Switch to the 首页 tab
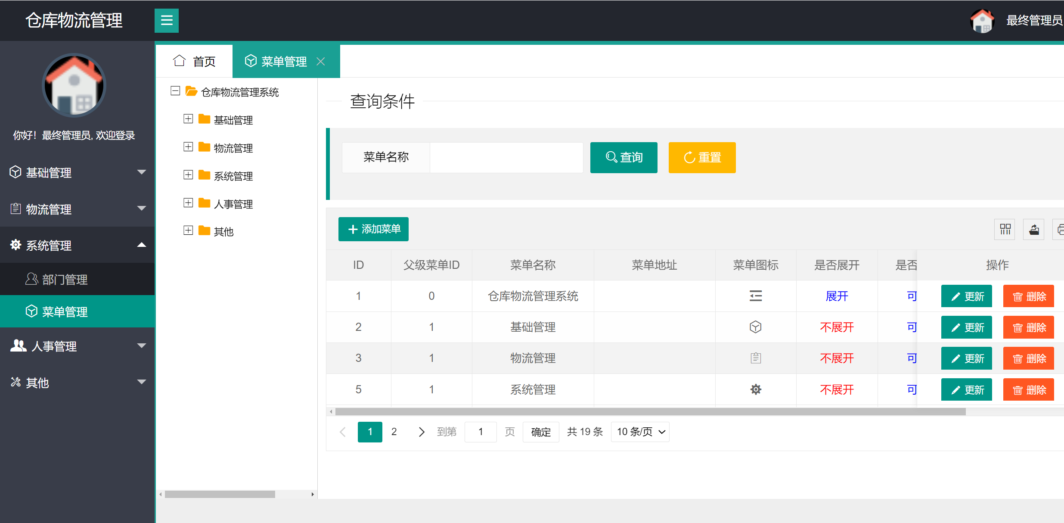The height and width of the screenshot is (523, 1064). [x=194, y=61]
